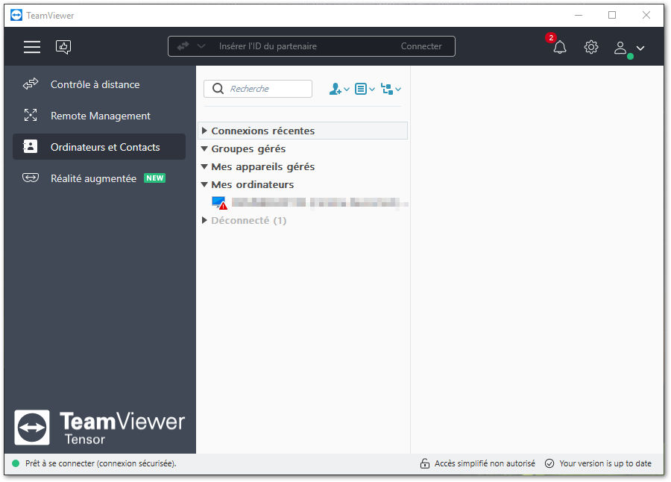The height and width of the screenshot is (482, 671).
Task: Click 'Mes appareils gérés' label
Action: pos(262,166)
